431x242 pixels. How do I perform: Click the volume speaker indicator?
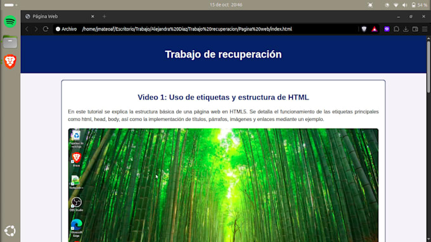(x=405, y=5)
